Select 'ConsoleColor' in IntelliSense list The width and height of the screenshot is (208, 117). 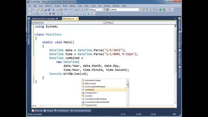point(104,105)
